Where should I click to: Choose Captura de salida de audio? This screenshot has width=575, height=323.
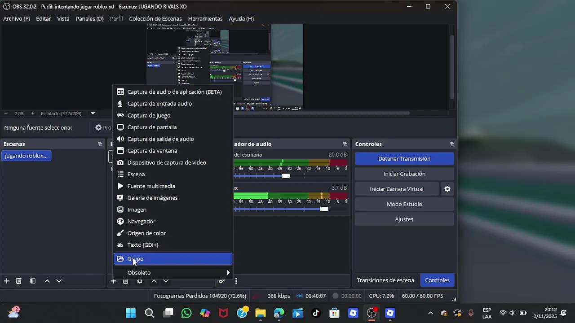tap(173, 139)
